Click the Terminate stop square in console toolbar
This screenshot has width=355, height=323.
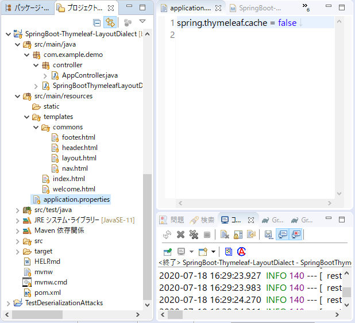tap(207, 234)
